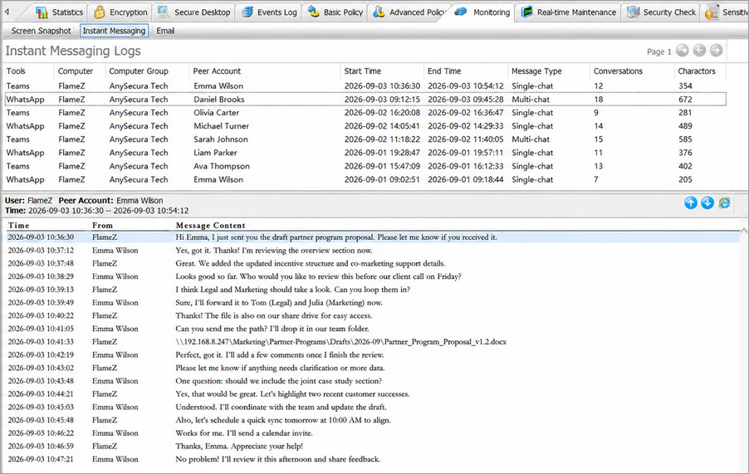Switch to Email sub-tab
749x474 pixels.
point(165,31)
